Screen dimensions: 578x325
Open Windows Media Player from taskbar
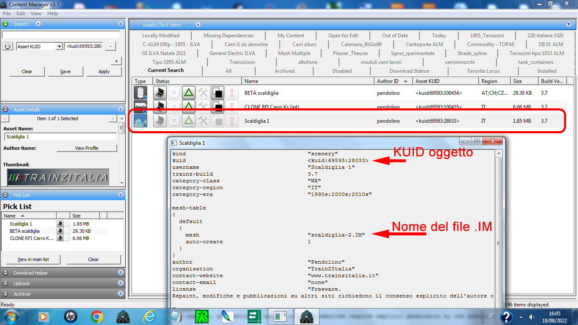coord(43,316)
